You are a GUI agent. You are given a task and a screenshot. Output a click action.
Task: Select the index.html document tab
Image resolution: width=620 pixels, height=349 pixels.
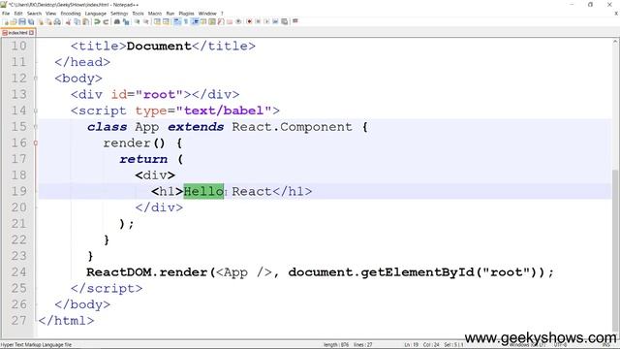pyautogui.click(x=18, y=33)
